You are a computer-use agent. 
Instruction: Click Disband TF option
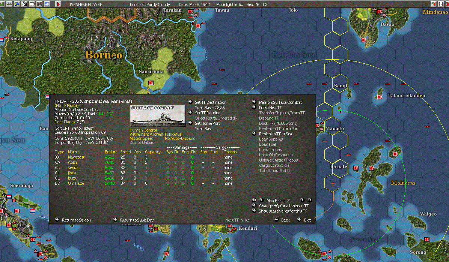tap(268, 118)
